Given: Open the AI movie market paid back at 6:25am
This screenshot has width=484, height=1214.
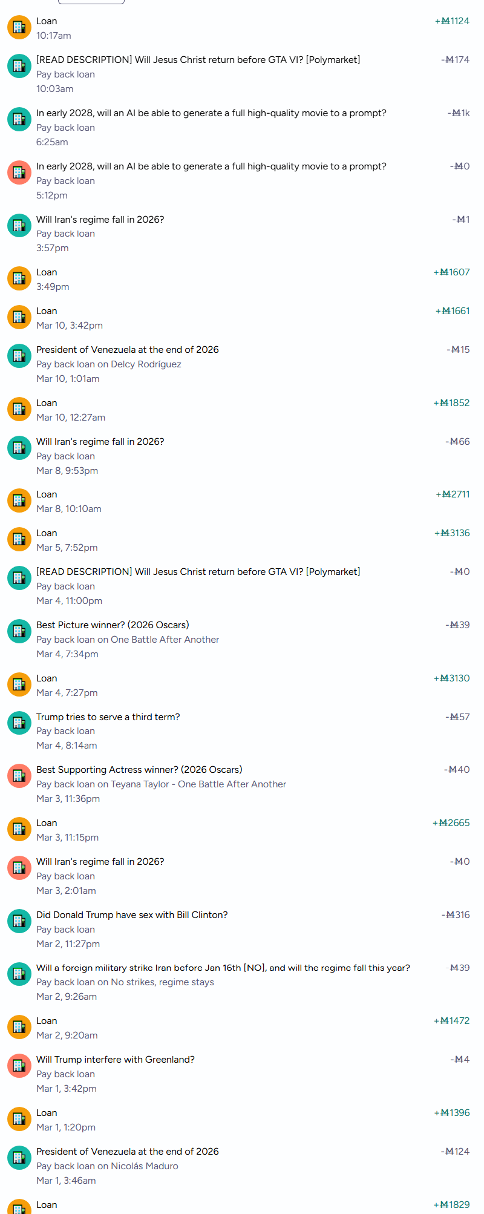Looking at the screenshot, I should point(211,113).
